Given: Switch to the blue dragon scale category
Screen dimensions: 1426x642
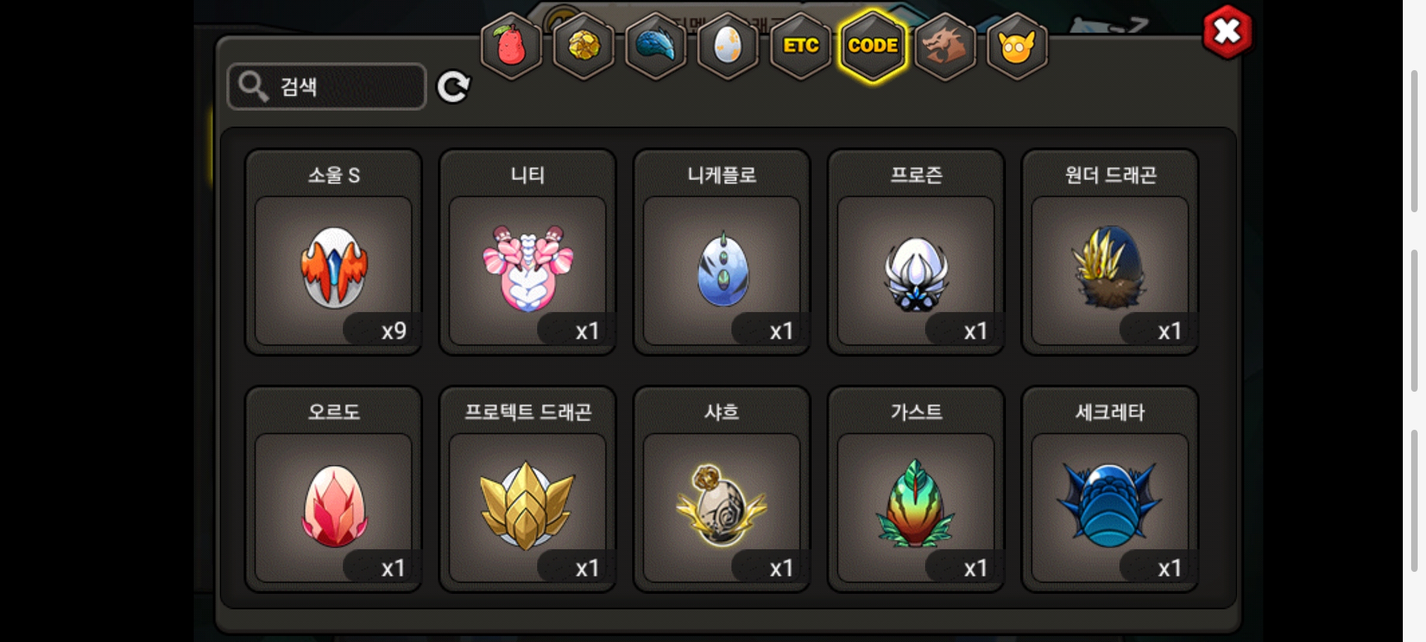Looking at the screenshot, I should [x=656, y=46].
